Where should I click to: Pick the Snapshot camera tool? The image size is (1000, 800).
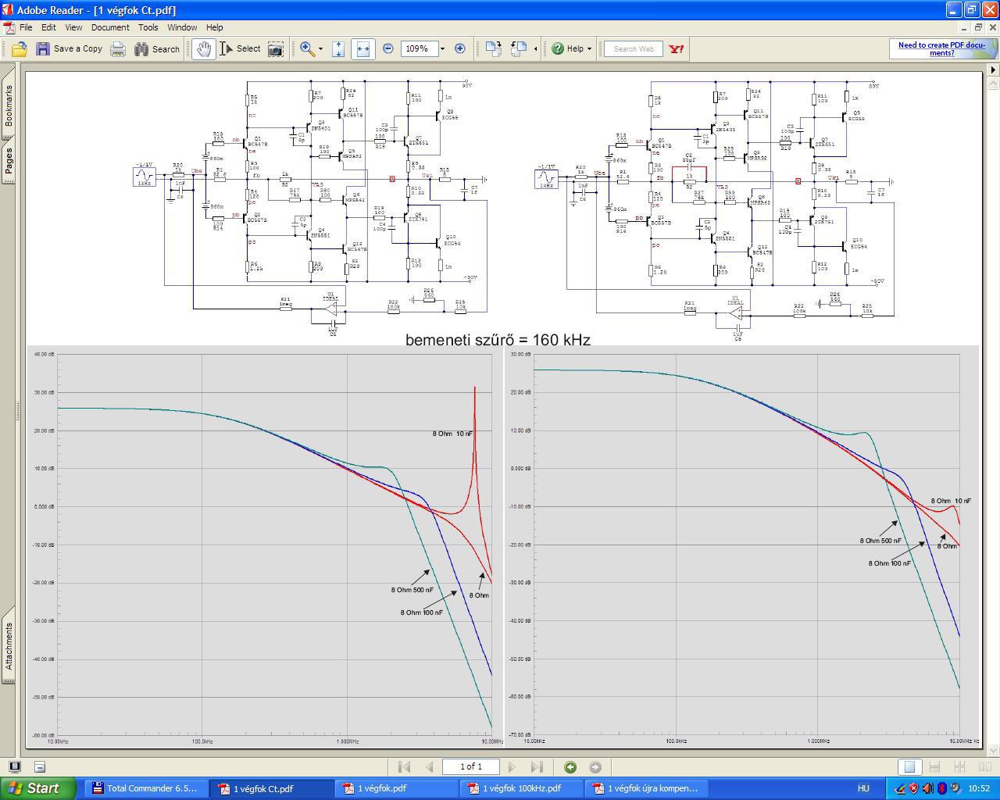pyautogui.click(x=276, y=48)
